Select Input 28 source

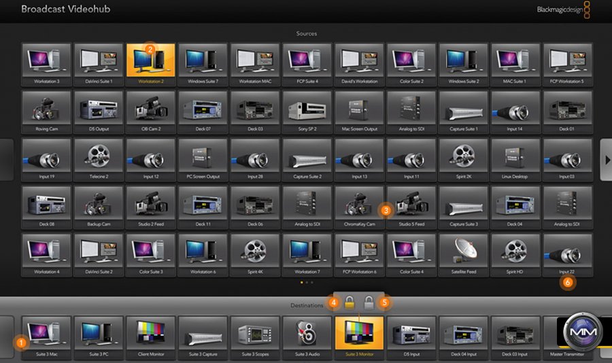255,160
